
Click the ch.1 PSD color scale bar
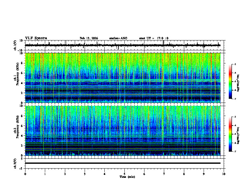(230, 82)
